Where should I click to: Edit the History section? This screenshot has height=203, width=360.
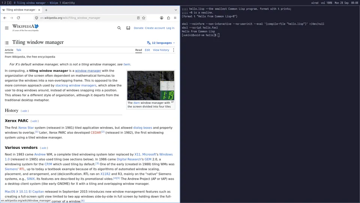coord(25,111)
